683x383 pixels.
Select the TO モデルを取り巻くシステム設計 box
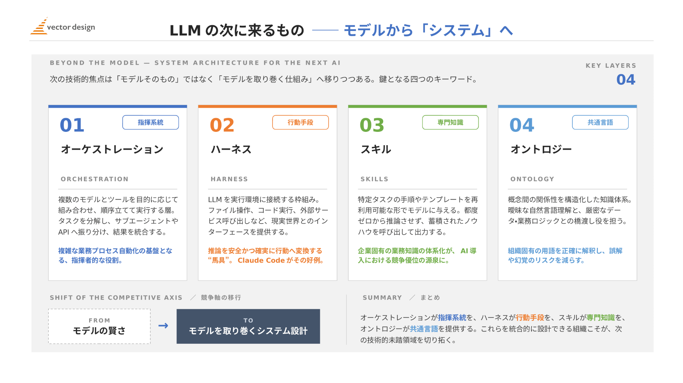coord(248,326)
